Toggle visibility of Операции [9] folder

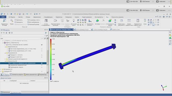click(x=42, y=71)
